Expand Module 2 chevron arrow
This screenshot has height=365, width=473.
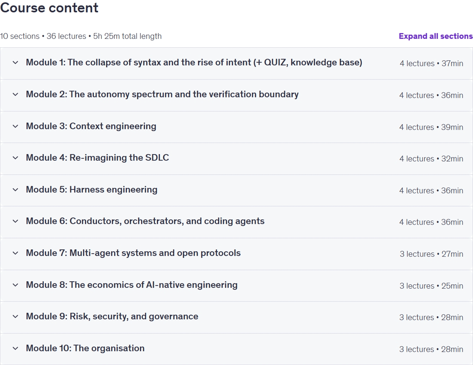coord(15,95)
